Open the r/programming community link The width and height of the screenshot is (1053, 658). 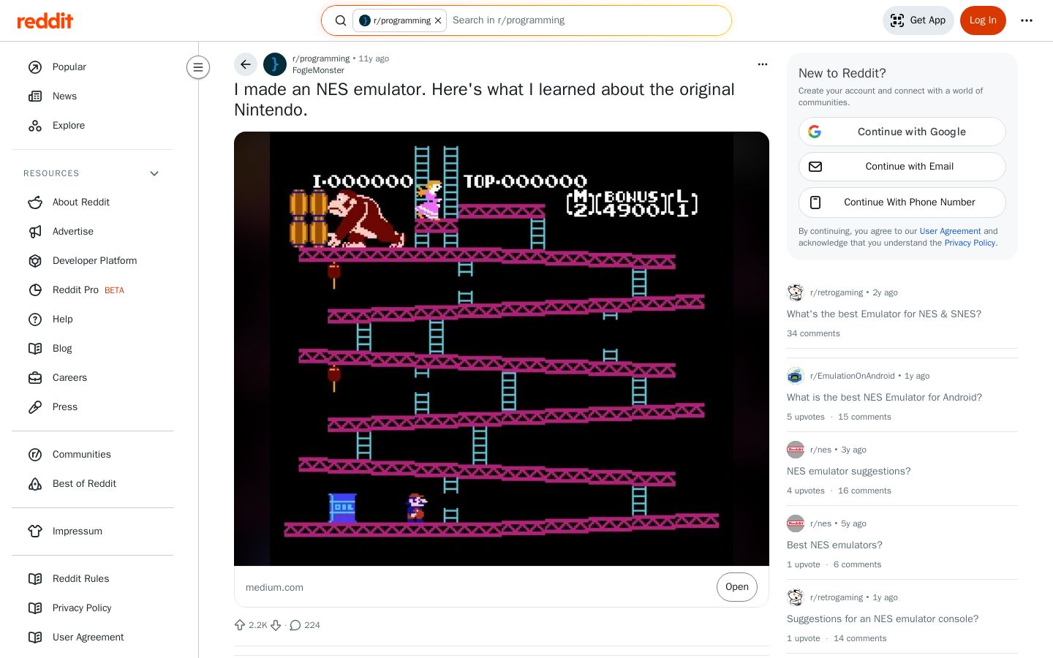(x=321, y=58)
